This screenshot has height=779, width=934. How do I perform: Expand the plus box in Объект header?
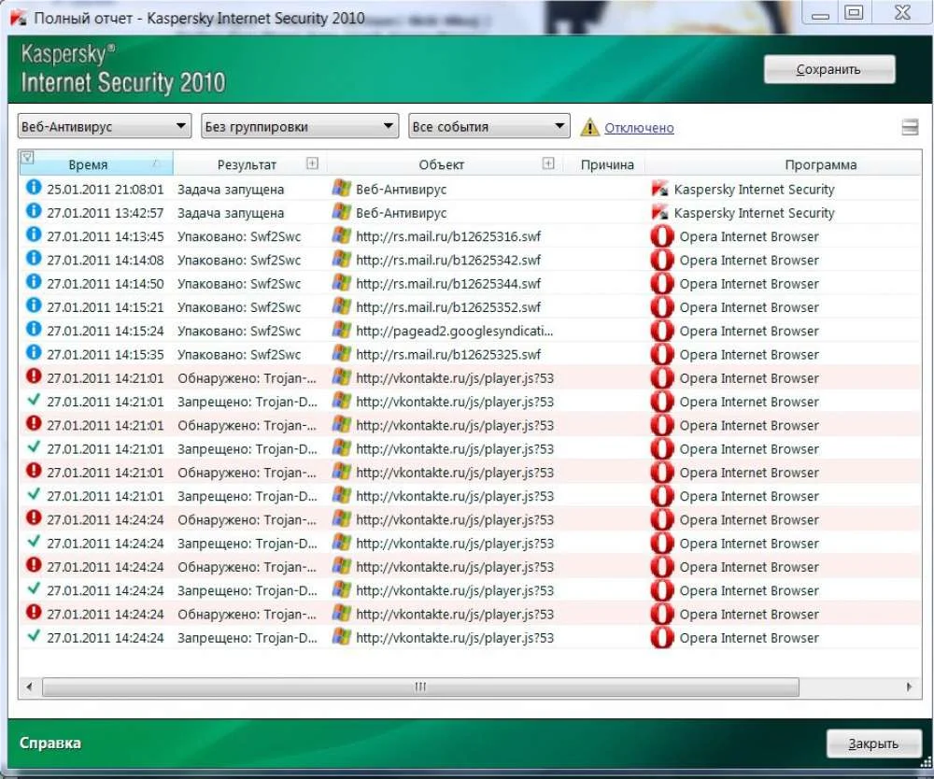pyautogui.click(x=548, y=163)
